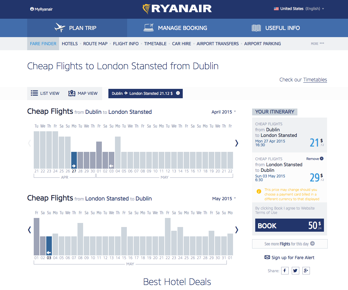
Task: Select return fare bar for May 03
Action: click(x=49, y=246)
